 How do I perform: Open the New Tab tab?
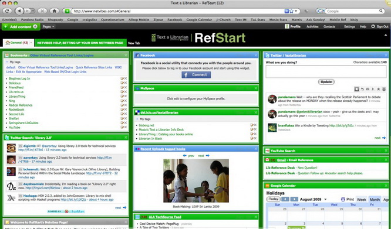pos(134,43)
